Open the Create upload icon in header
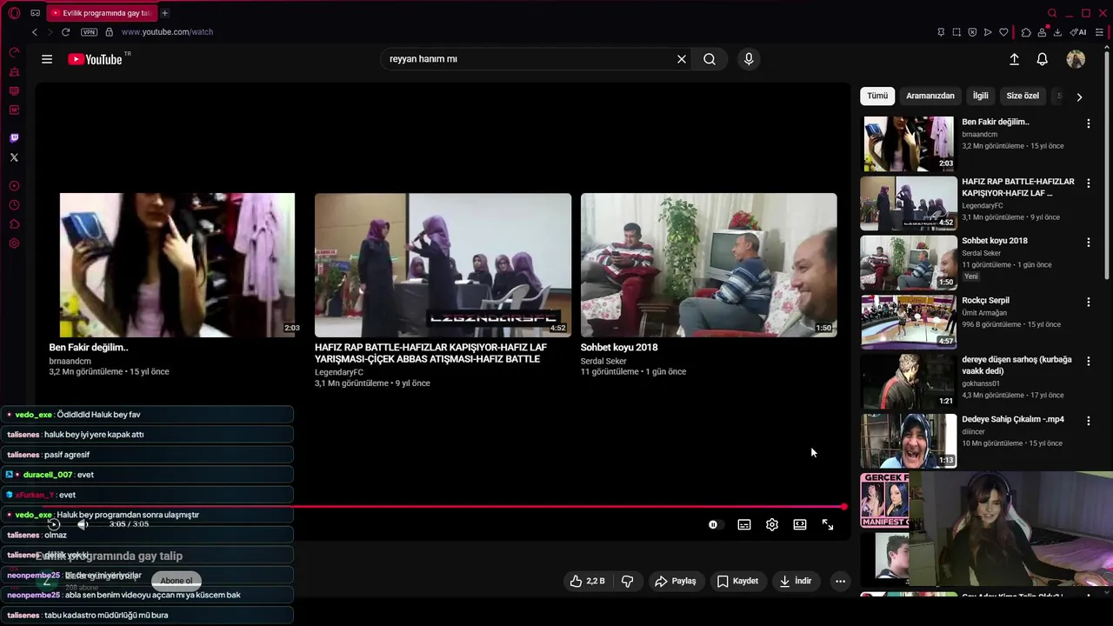The image size is (1113, 626). click(x=1014, y=59)
